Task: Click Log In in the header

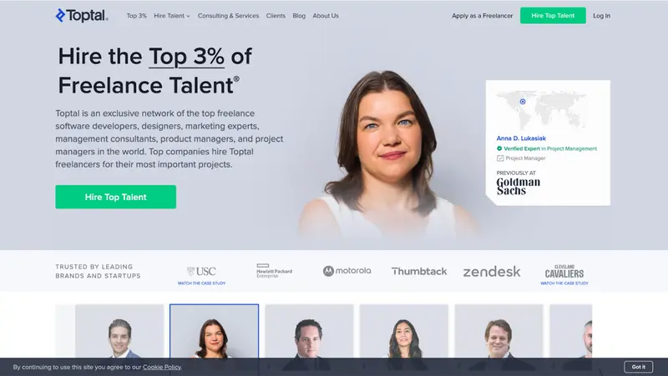Action: (601, 16)
